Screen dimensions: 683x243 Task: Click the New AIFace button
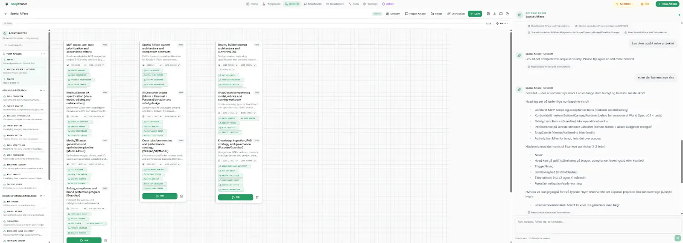[668, 4]
